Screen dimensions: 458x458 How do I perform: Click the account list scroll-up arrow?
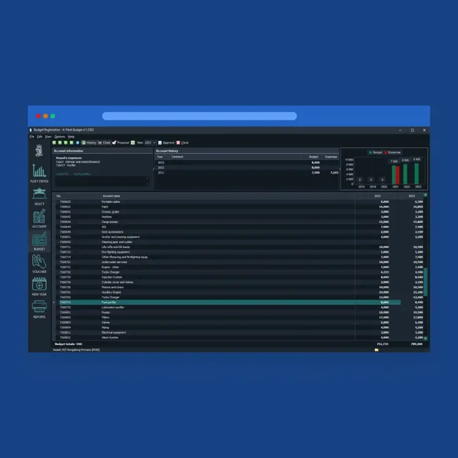point(426,195)
